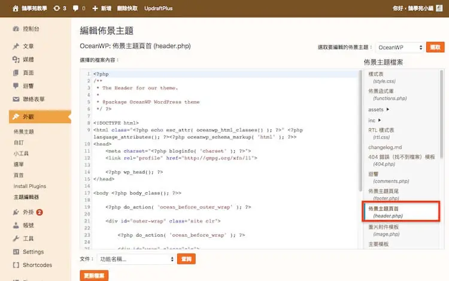Screen dimensions: 449x281
Task: Click the 外觀 paintbrush icon
Action: tap(16, 117)
